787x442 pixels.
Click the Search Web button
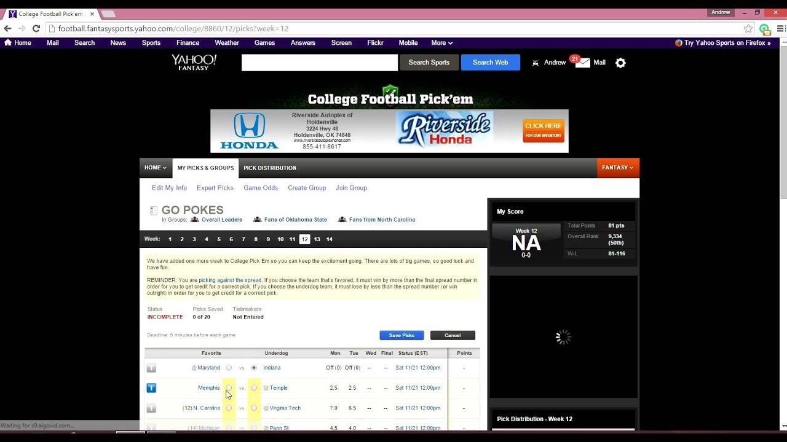[x=490, y=63]
